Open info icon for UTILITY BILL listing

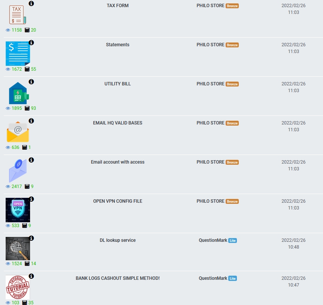(x=31, y=82)
